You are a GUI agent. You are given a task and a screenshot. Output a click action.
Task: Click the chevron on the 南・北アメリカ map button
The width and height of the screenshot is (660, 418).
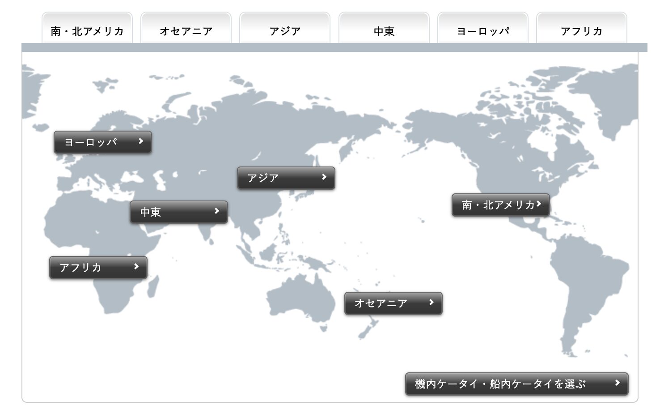click(x=539, y=204)
